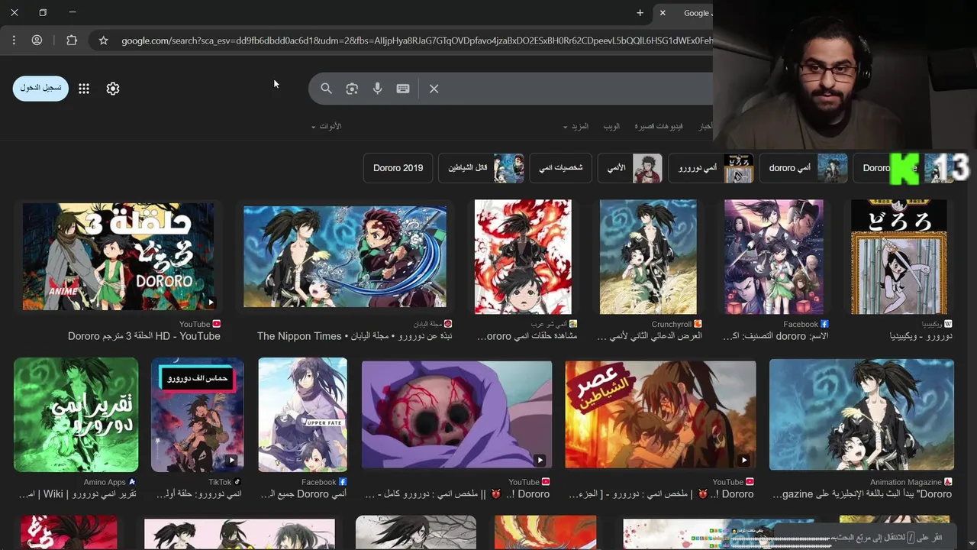Click the أنمي Dororo جميع Facebook result title

click(303, 494)
